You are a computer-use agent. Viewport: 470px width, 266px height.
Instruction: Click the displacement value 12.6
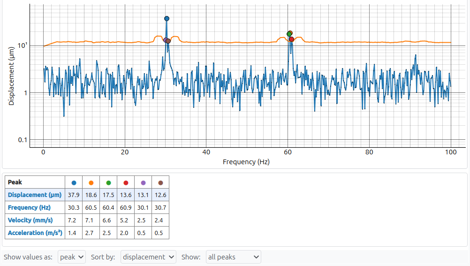[160, 195]
